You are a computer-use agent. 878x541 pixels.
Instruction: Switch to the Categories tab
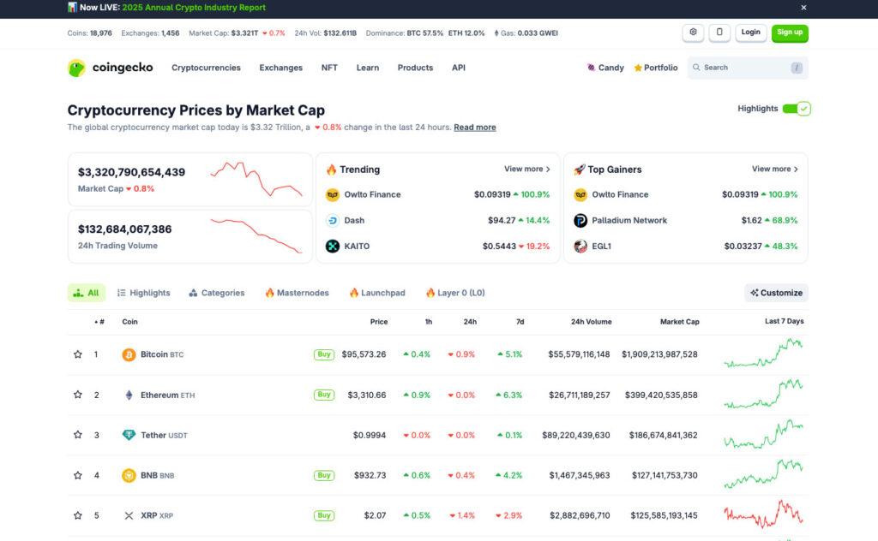(x=216, y=293)
